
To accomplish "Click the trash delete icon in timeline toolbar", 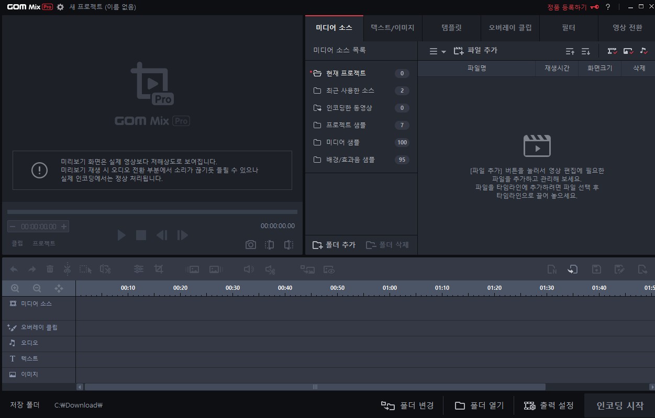I will pyautogui.click(x=50, y=269).
